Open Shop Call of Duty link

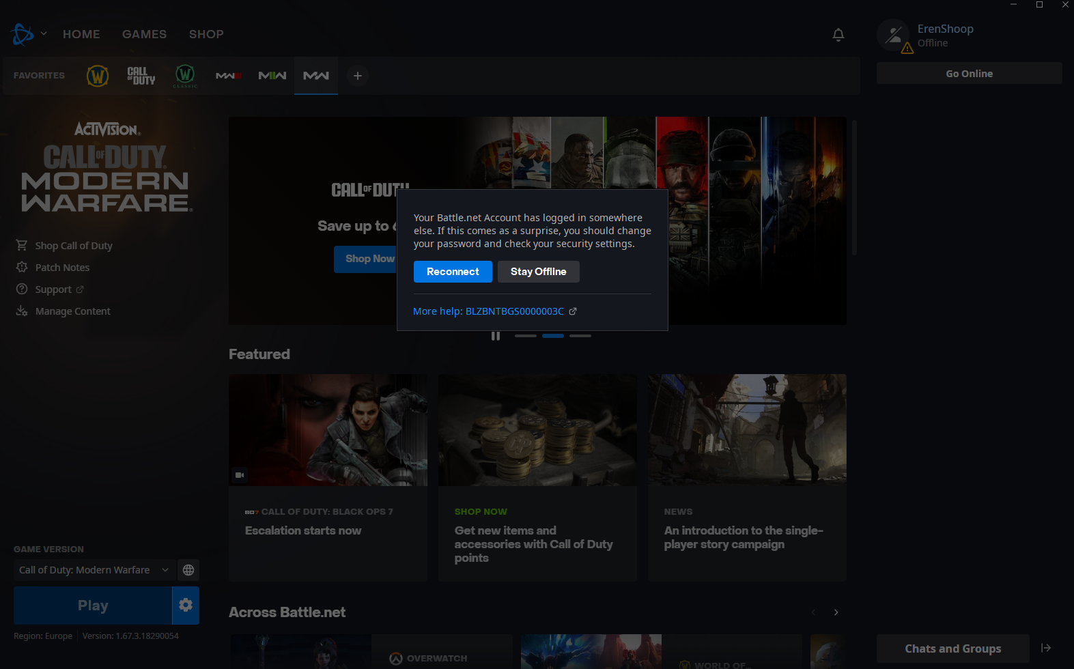click(64, 246)
